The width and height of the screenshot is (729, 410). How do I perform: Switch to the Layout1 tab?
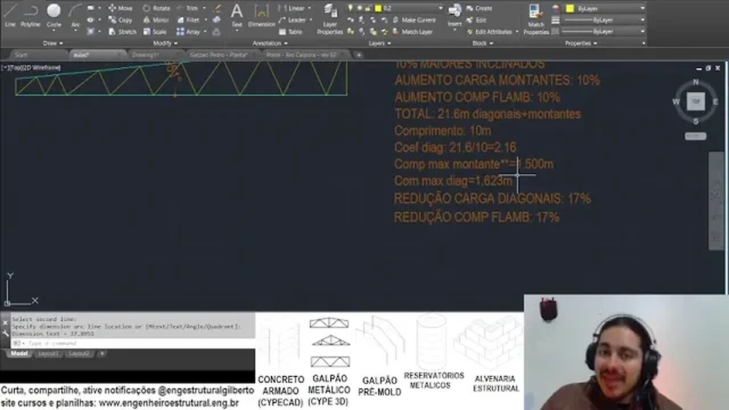pos(48,354)
